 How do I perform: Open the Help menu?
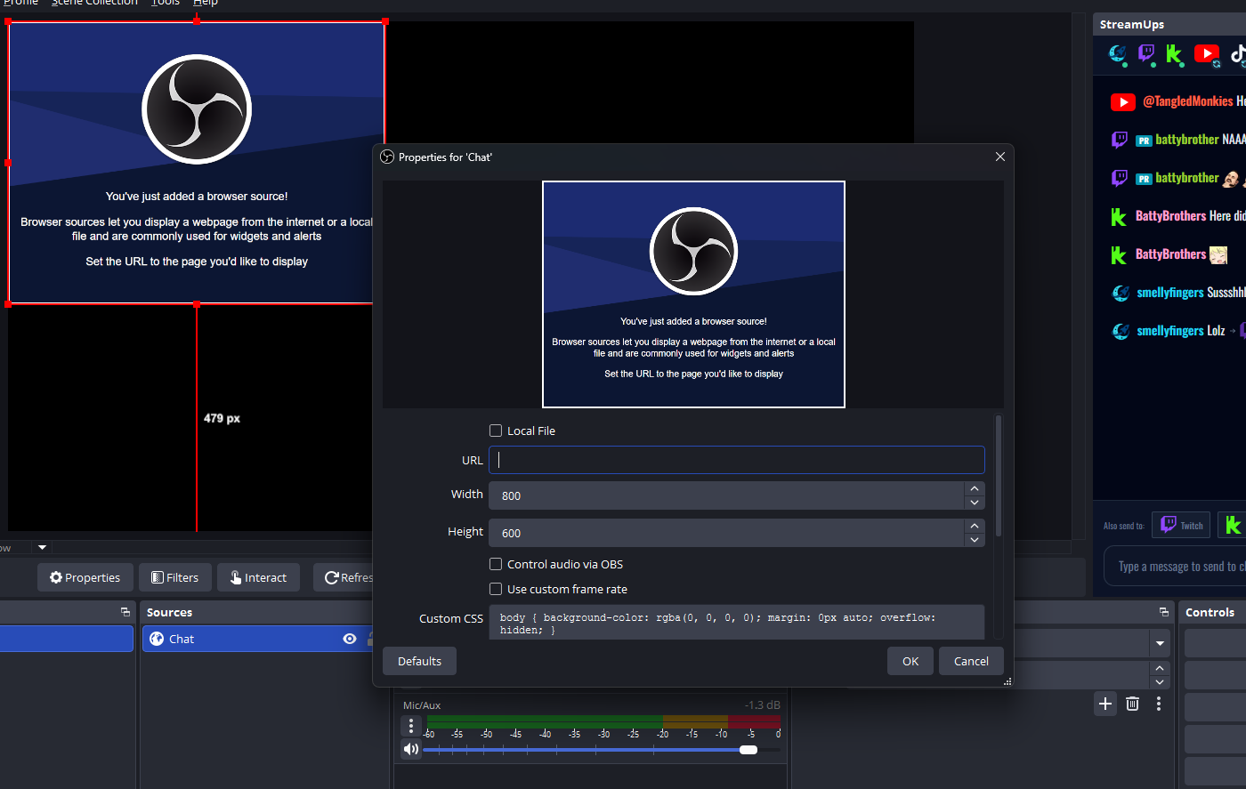coord(206,3)
